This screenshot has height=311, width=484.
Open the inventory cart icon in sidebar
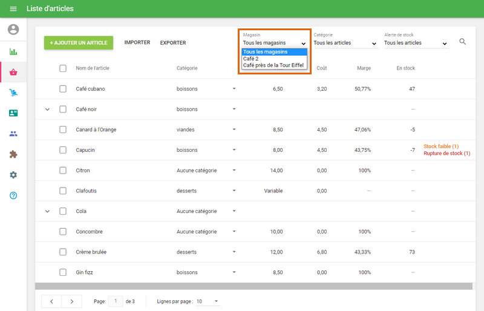point(13,93)
